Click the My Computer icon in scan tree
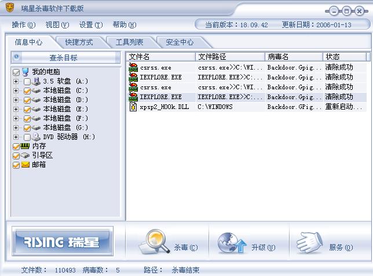The height and width of the screenshot is (276, 373). [x=25, y=72]
